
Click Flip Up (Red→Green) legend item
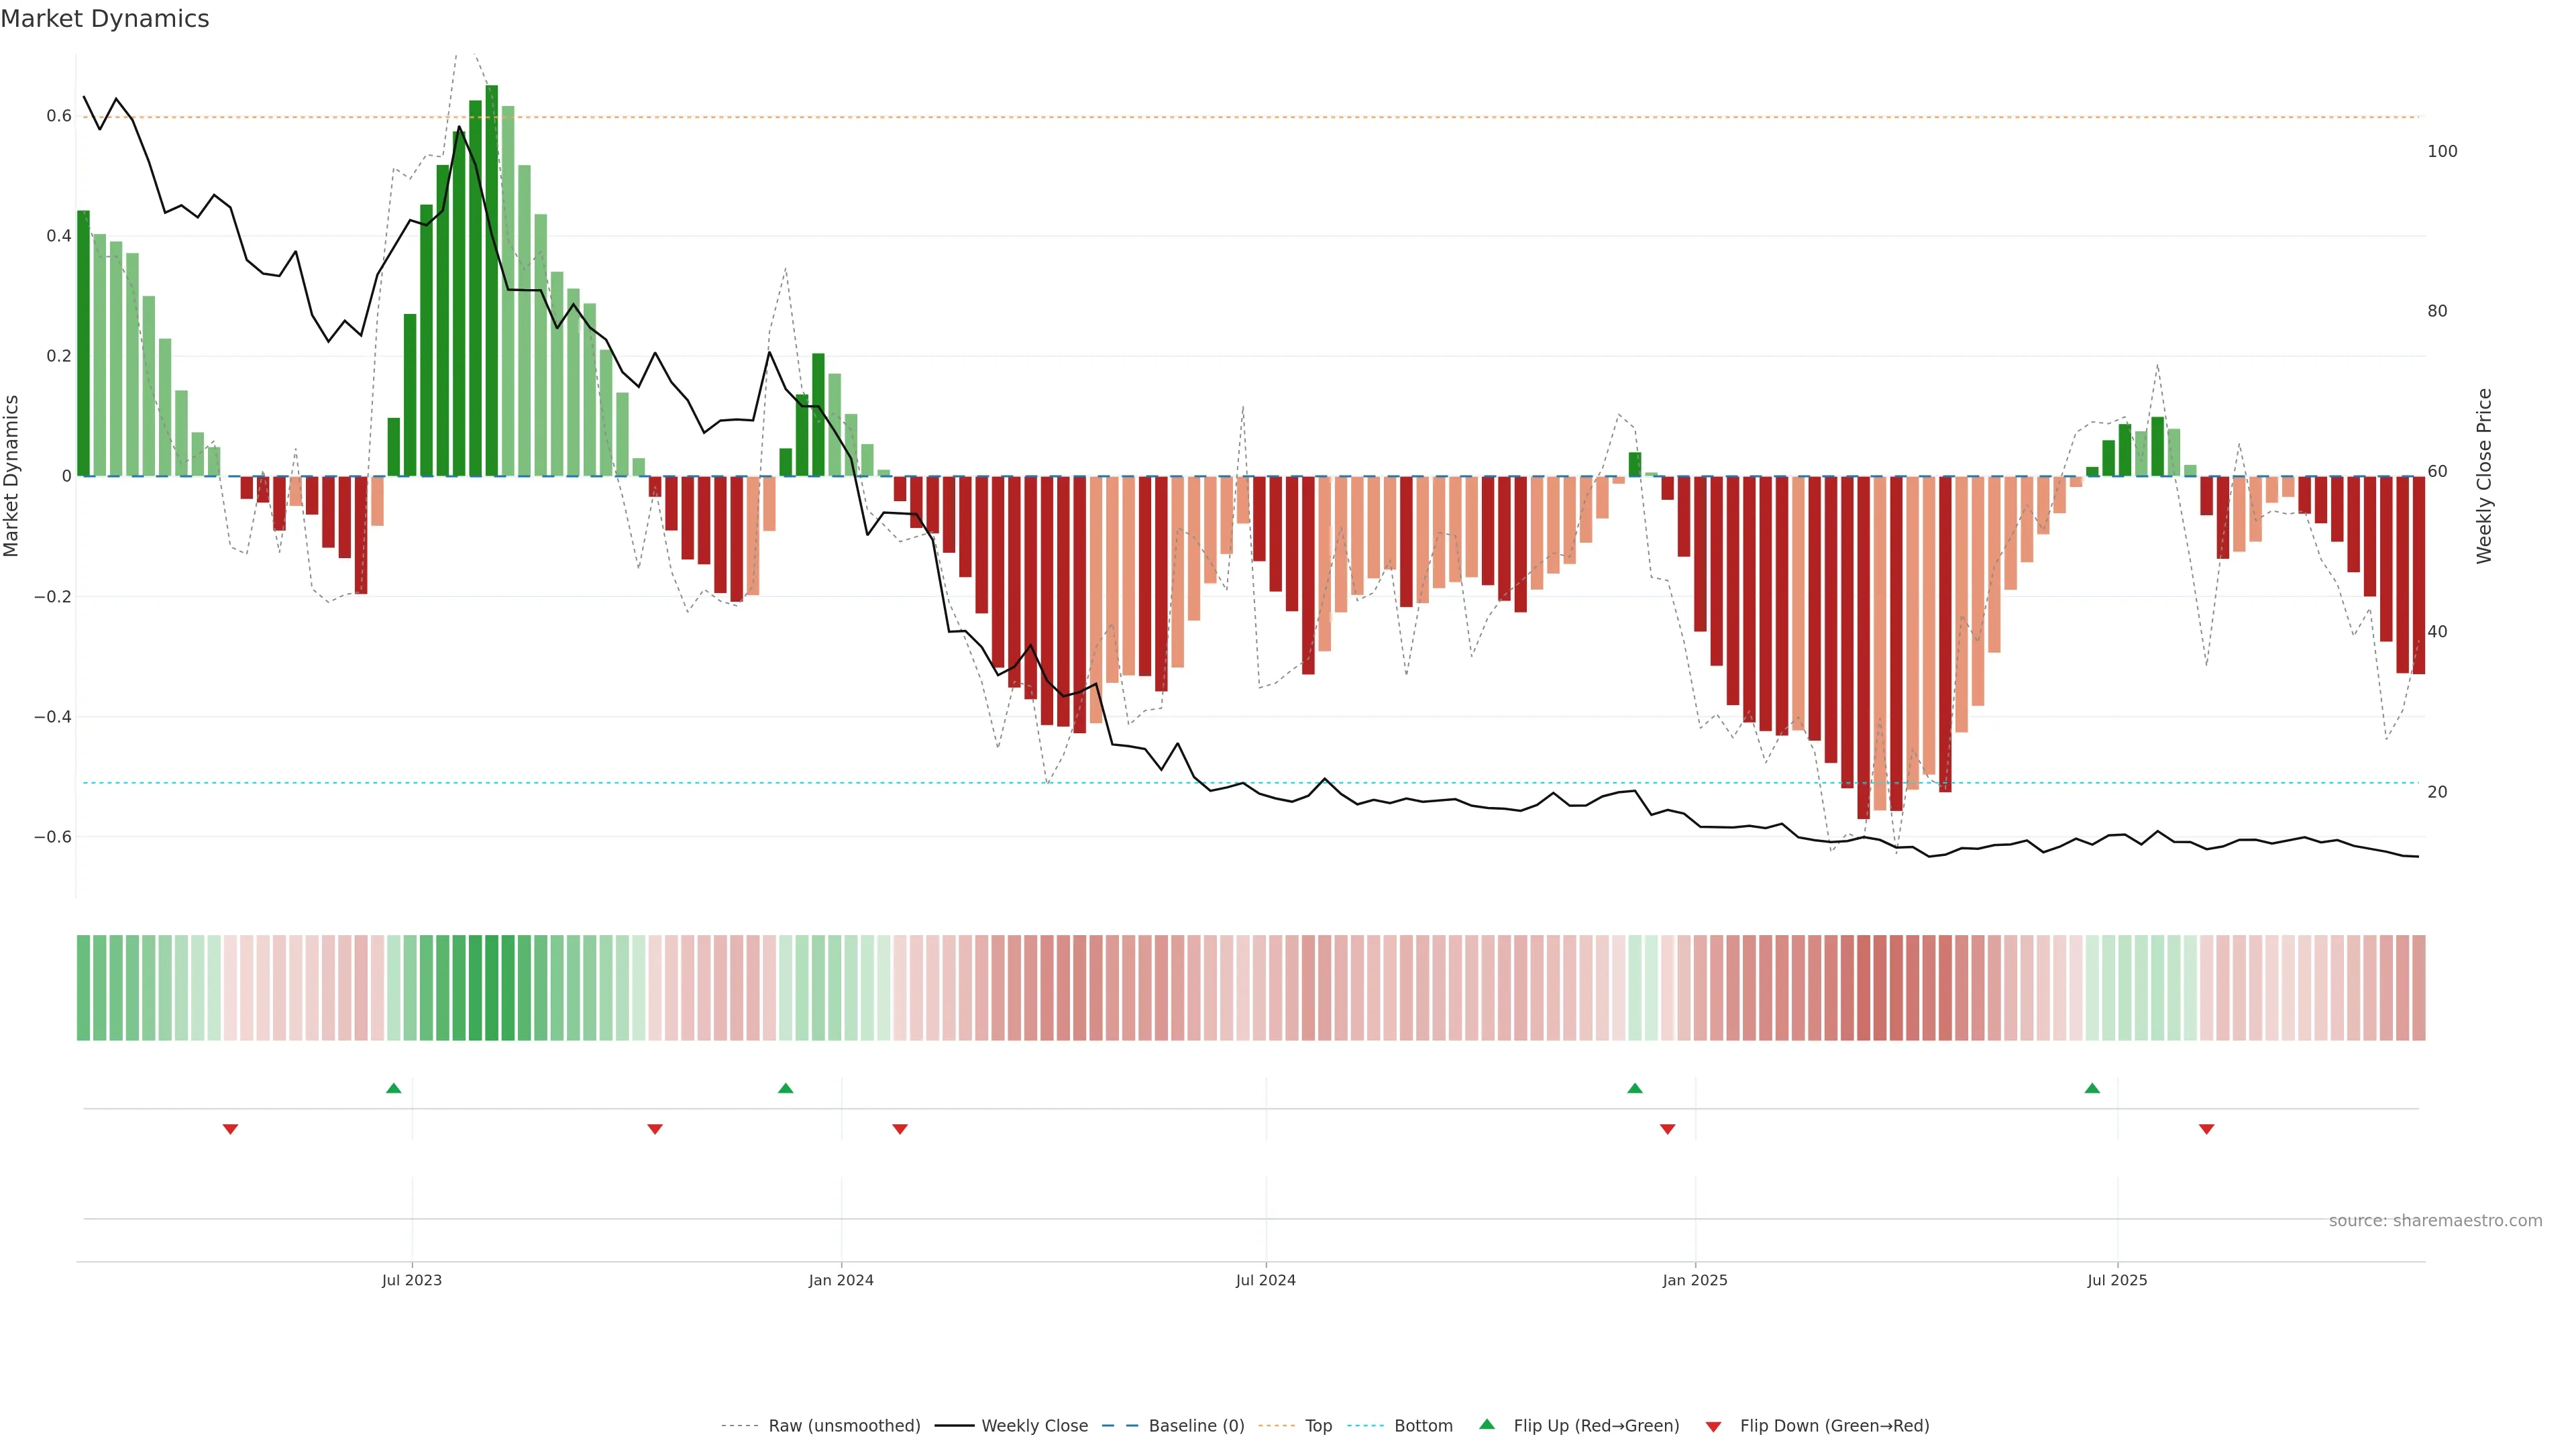coord(1596,1426)
